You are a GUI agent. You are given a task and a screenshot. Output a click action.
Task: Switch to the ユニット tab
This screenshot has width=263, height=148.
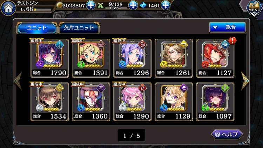tap(37, 28)
